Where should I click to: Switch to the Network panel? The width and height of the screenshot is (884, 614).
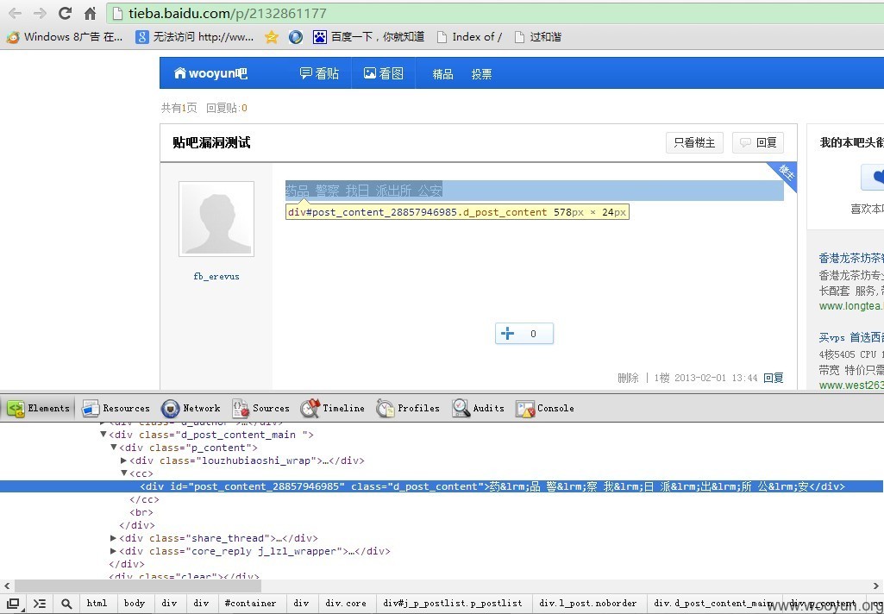tap(191, 408)
